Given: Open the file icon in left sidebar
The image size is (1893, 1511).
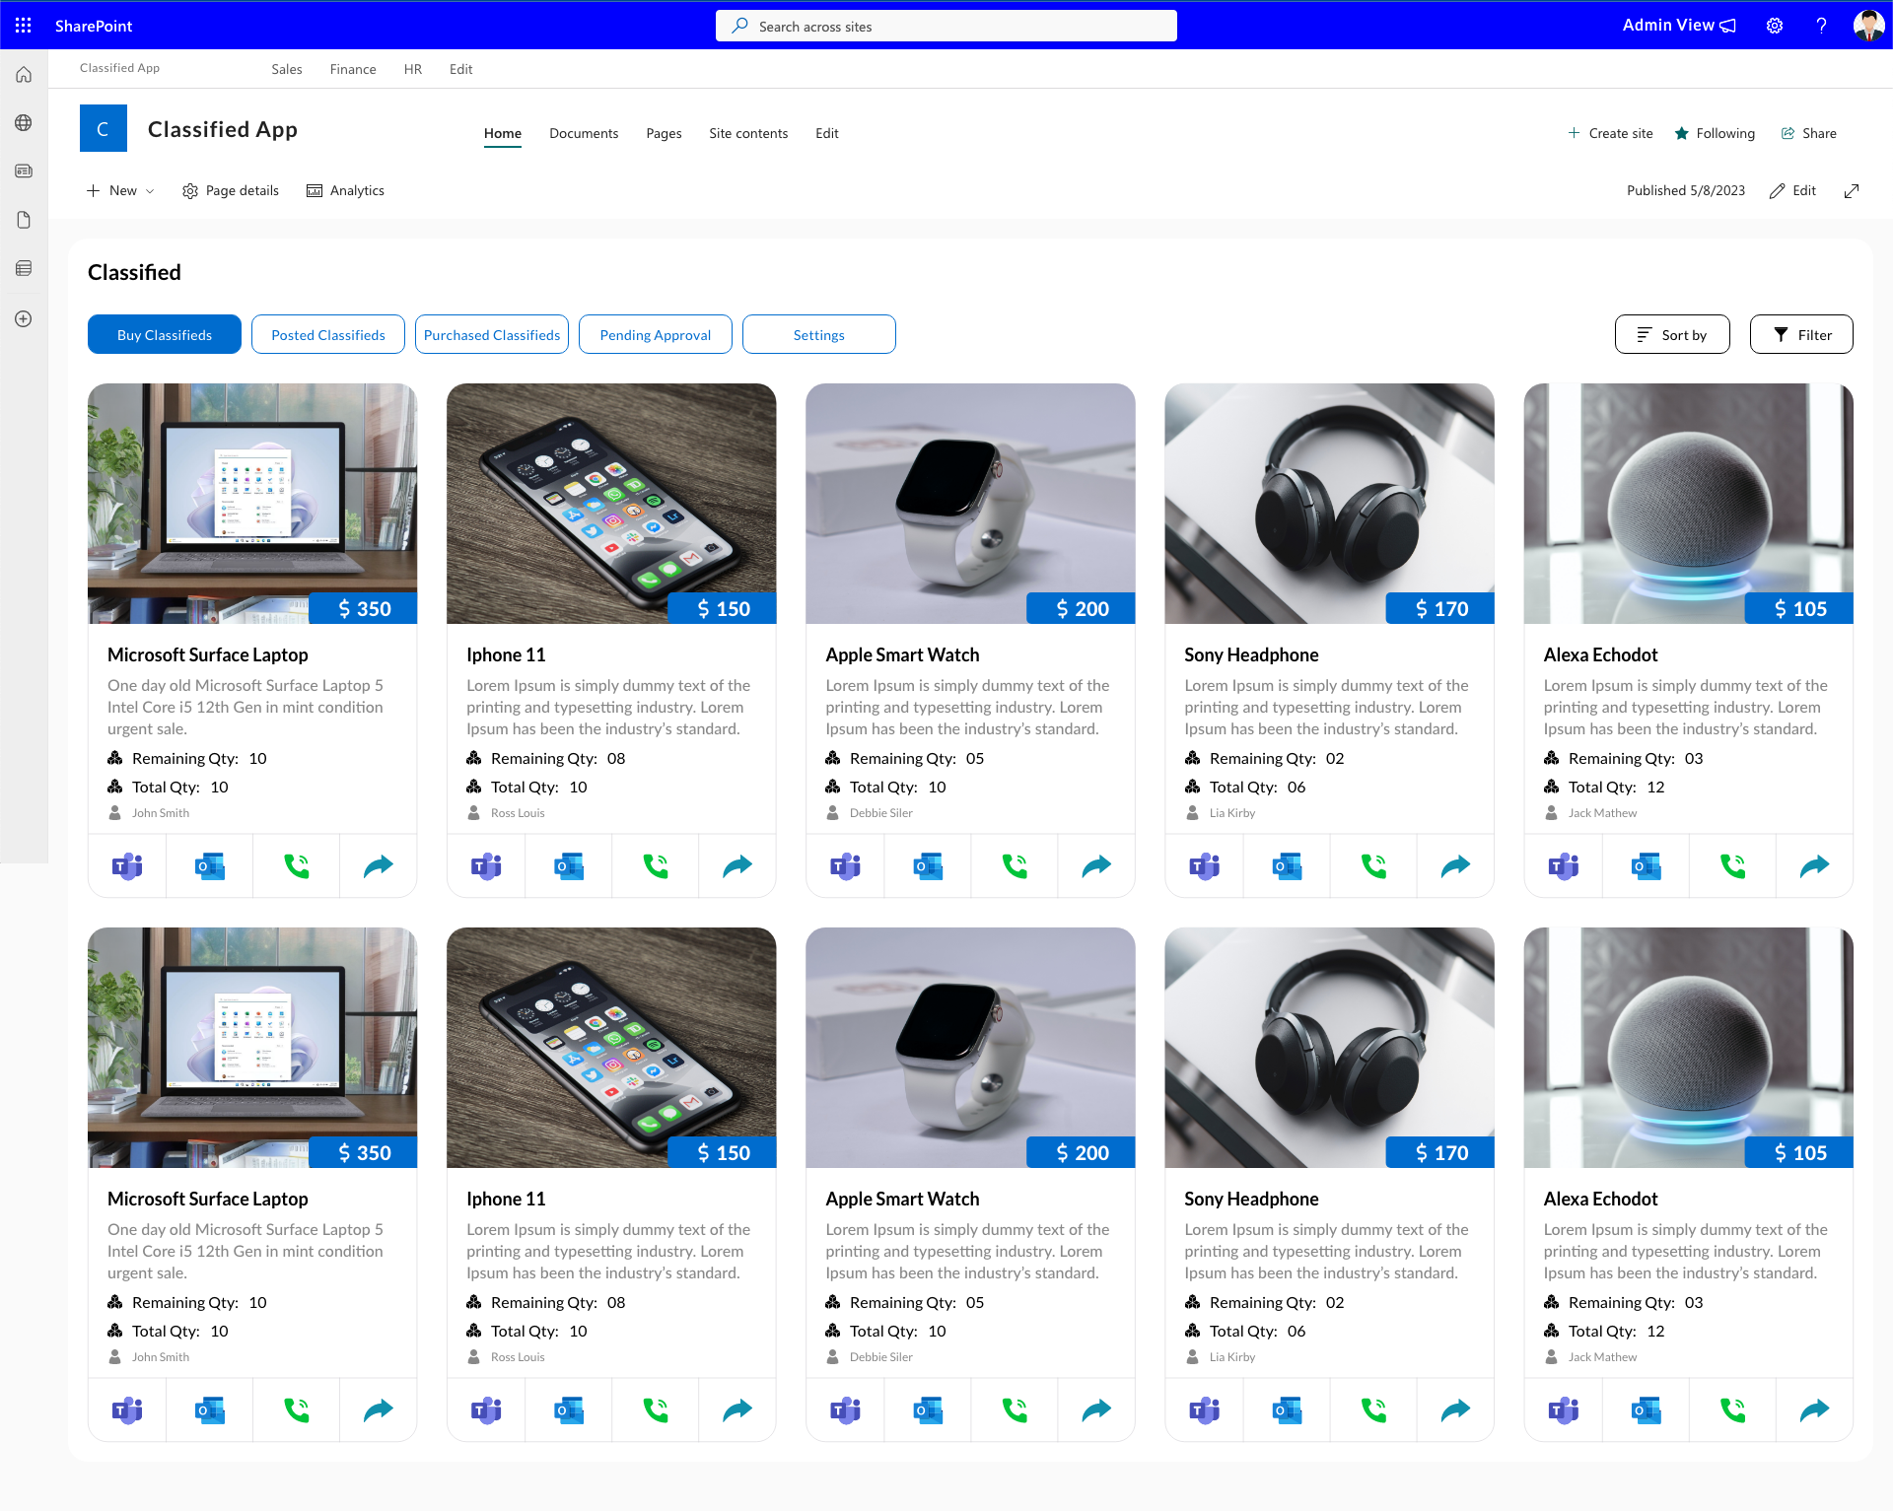Looking at the screenshot, I should 24,220.
